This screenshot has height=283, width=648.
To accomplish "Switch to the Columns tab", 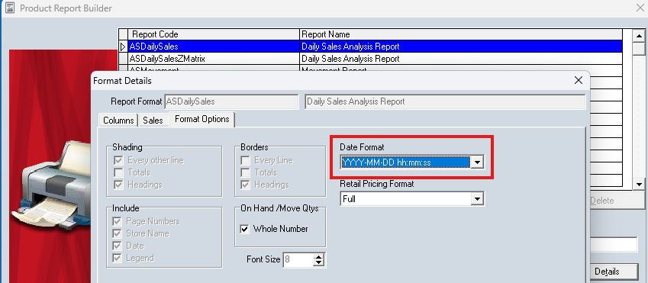I will 118,121.
